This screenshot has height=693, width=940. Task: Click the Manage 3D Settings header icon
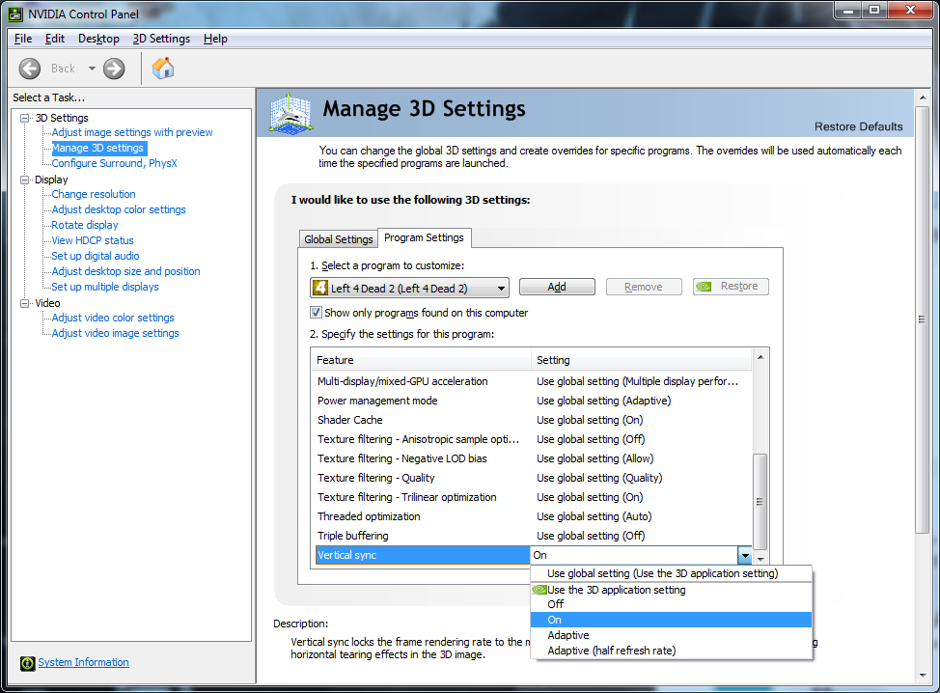(x=291, y=113)
